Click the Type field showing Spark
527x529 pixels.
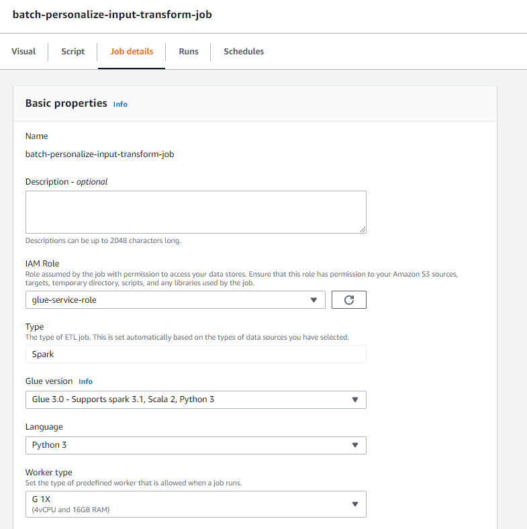(195, 354)
